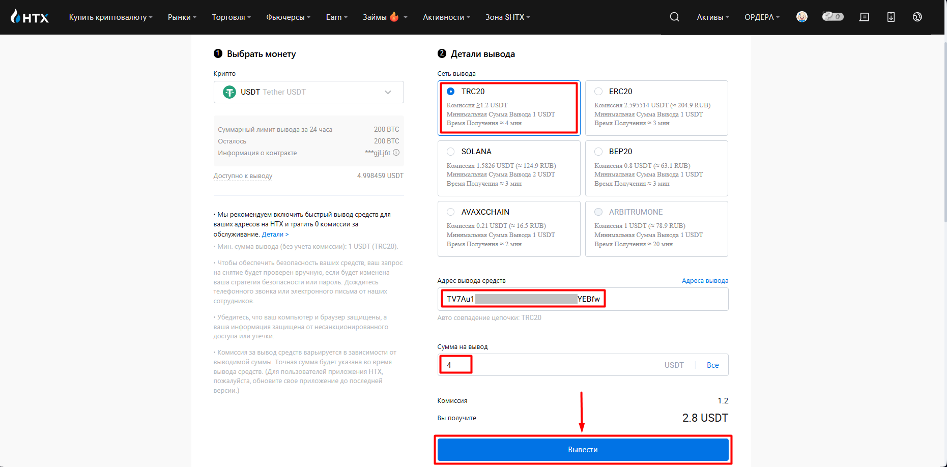Select the BEP20 network option
The image size is (947, 467).
656,168
